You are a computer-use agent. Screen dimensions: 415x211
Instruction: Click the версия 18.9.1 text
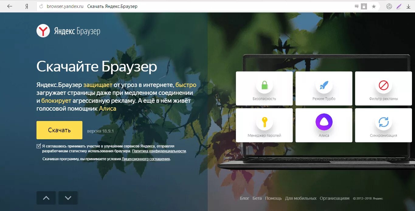click(x=100, y=131)
